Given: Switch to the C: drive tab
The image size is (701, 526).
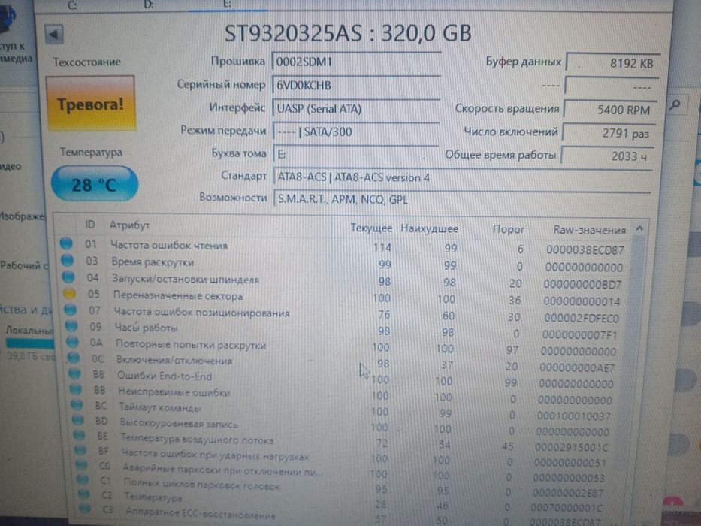Looking at the screenshot, I should click(72, 5).
